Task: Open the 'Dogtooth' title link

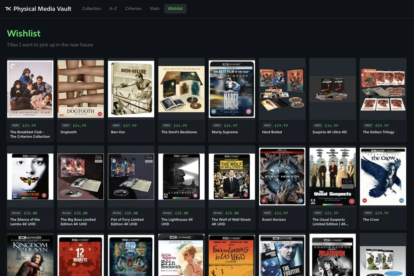Action: point(69,132)
